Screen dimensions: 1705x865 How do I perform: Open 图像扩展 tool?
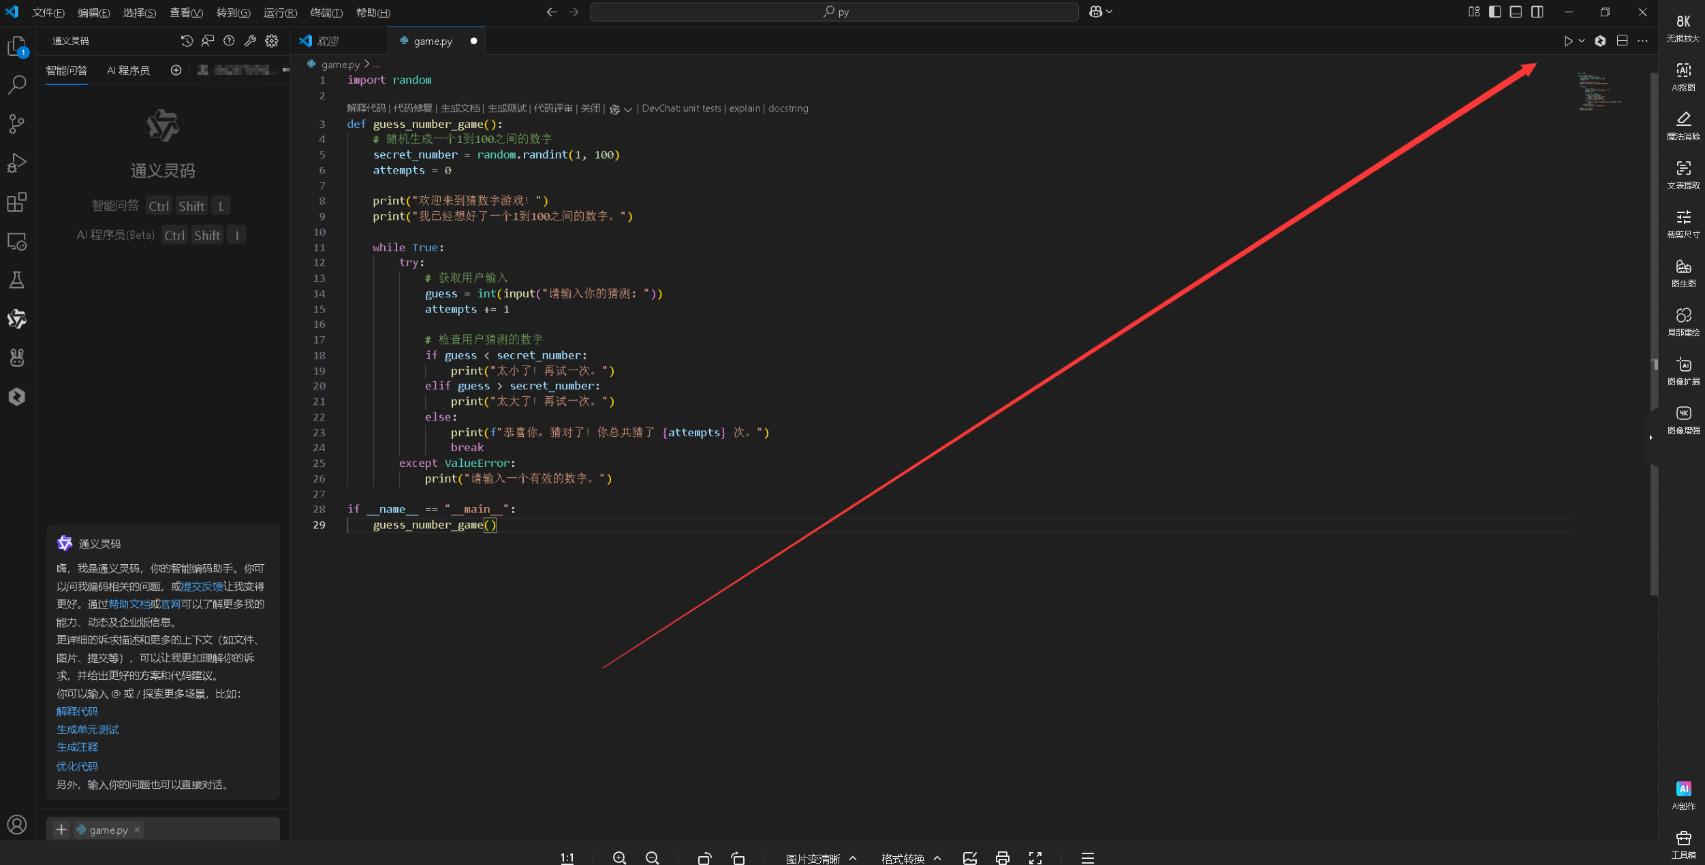pyautogui.click(x=1683, y=370)
